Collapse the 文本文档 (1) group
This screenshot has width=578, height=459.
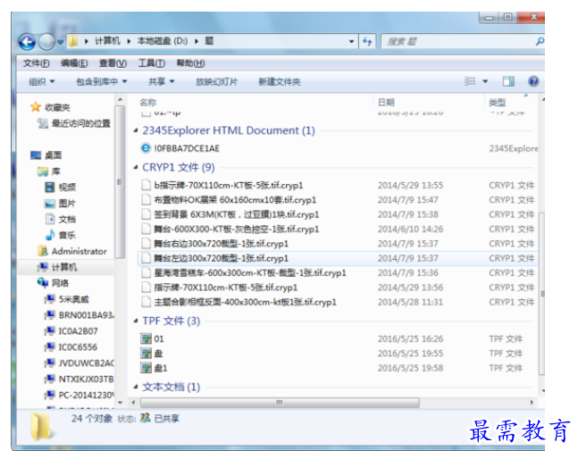tap(136, 387)
